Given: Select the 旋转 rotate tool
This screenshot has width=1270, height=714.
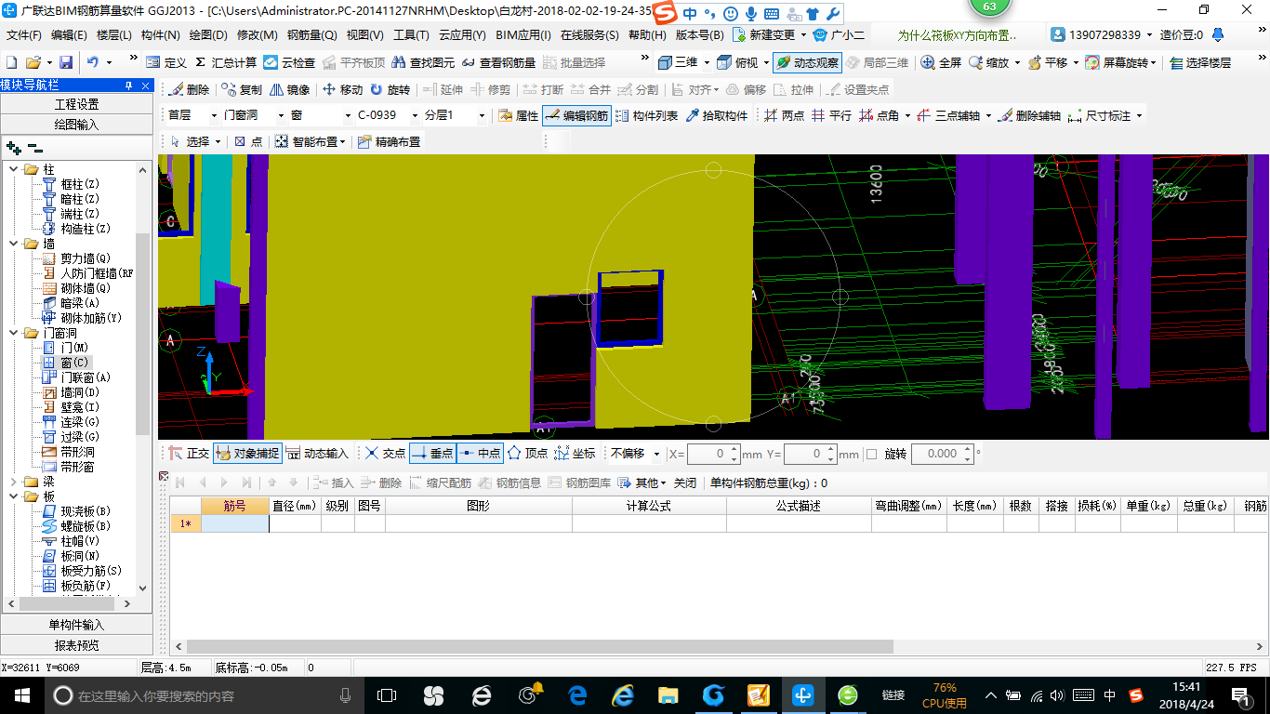Looking at the screenshot, I should [390, 89].
